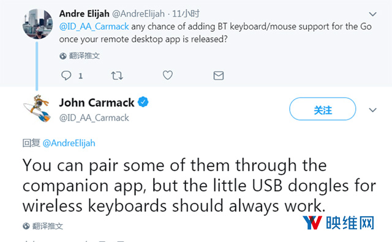Open the Andre Elijah display name
This screenshot has width=392, height=242.
pos(85,13)
